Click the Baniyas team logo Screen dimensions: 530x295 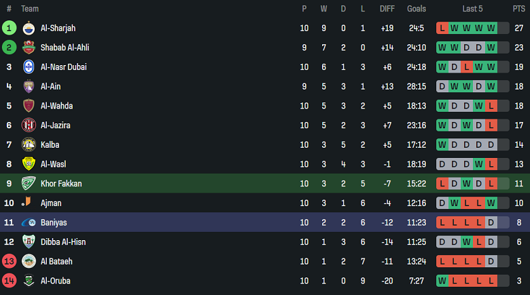click(x=29, y=222)
